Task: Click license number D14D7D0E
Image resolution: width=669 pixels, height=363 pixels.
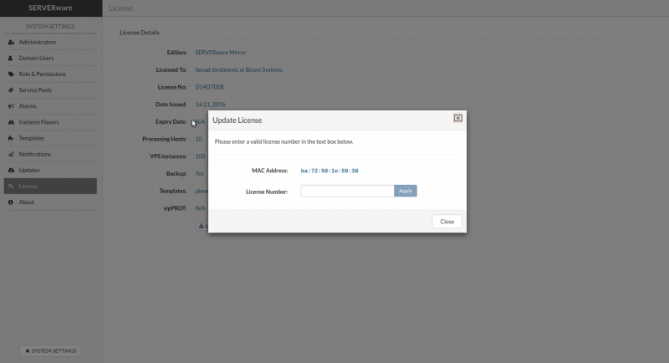Action: click(210, 87)
